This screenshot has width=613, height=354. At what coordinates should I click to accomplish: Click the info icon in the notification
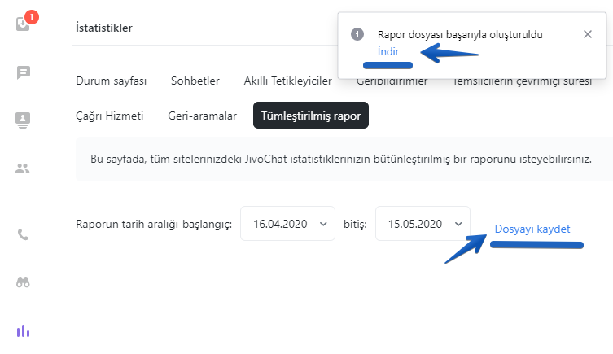(357, 34)
